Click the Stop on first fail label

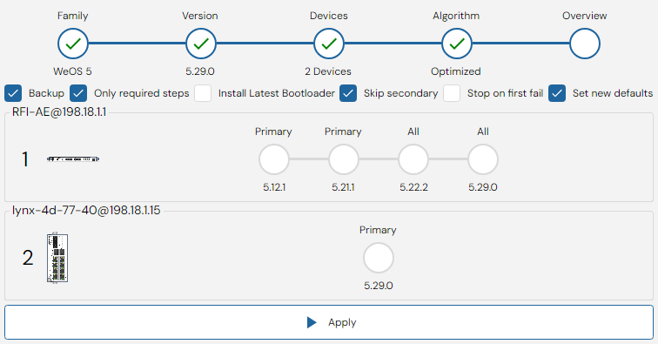click(x=505, y=93)
